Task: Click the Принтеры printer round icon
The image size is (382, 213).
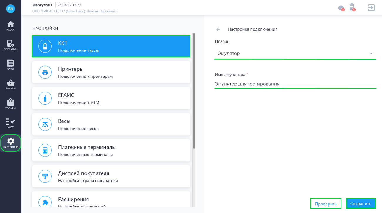Action: (45, 72)
